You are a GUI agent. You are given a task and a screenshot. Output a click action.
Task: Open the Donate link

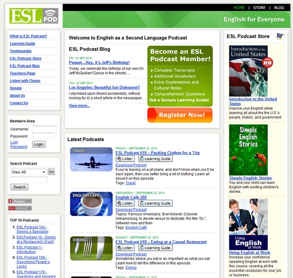16,88
